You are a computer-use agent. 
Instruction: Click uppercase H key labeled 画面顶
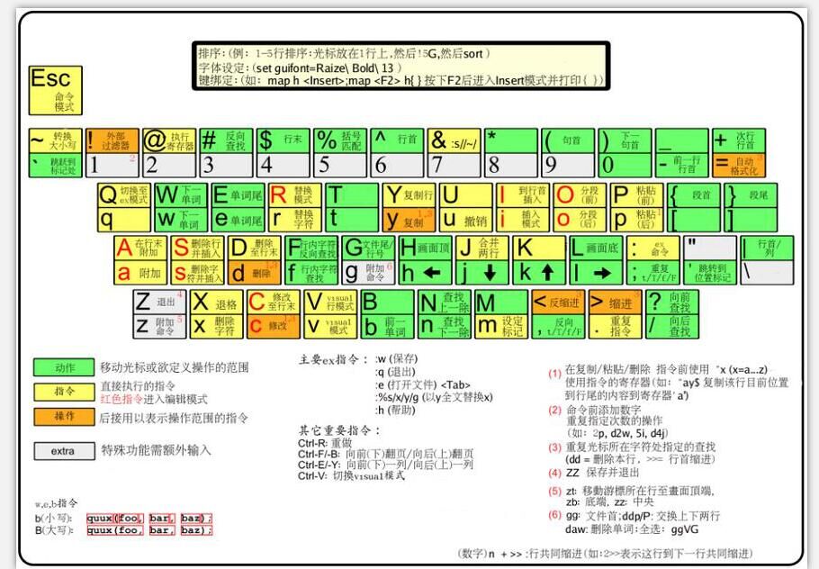pyautogui.click(x=425, y=248)
